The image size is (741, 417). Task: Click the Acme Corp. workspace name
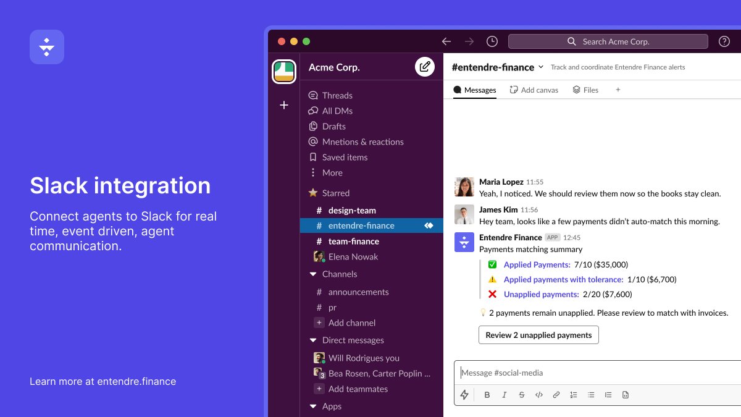click(334, 67)
